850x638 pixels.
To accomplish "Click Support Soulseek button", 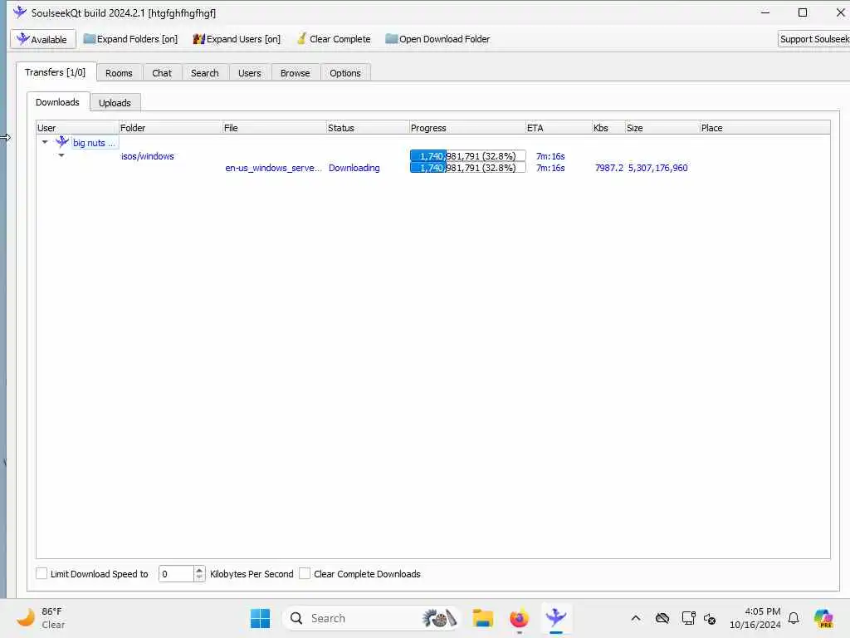I will [813, 39].
